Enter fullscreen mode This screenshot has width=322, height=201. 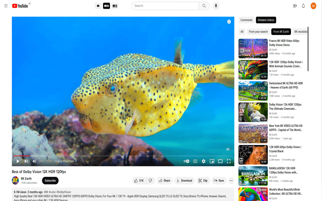(x=229, y=161)
